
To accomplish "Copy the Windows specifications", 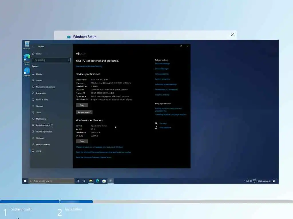I will coord(82,141).
